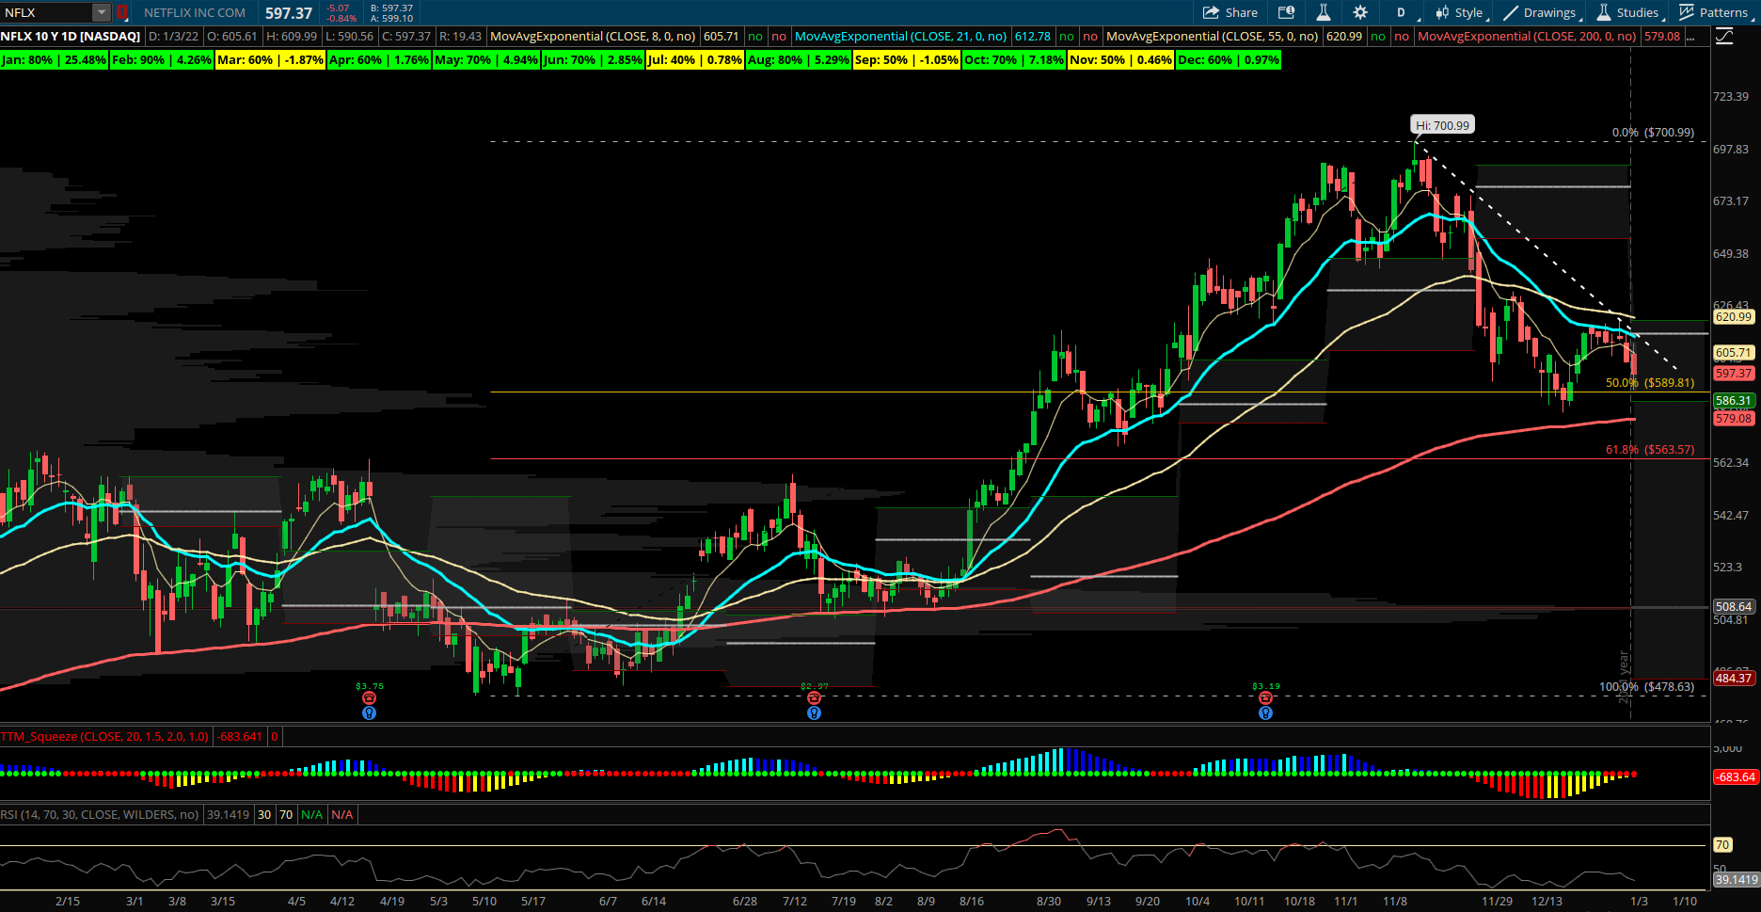This screenshot has width=1761, height=912.
Task: Click the red 579.08 EMA price bubble
Action: [1734, 419]
